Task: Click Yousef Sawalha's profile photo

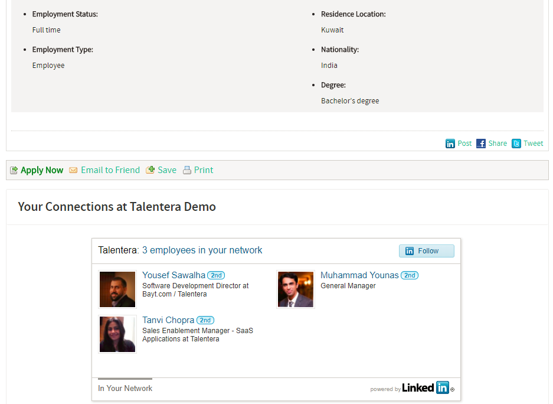Action: point(117,289)
